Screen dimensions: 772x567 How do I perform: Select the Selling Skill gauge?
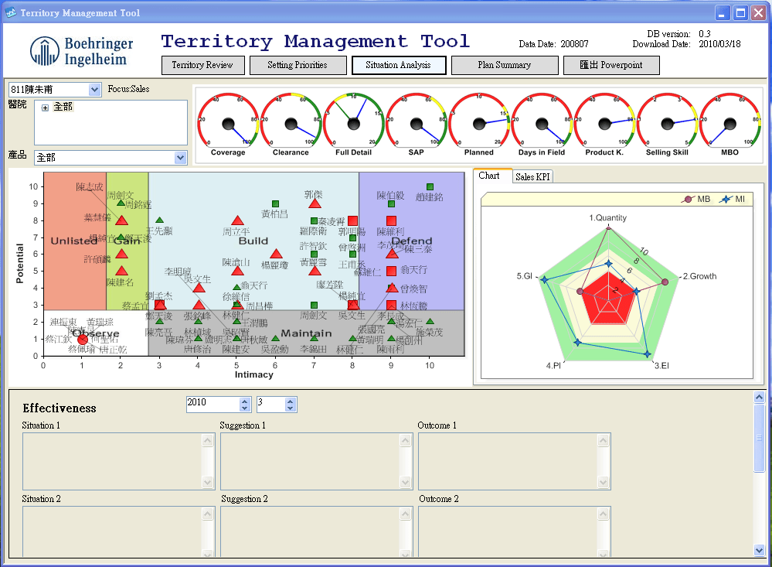tap(668, 122)
